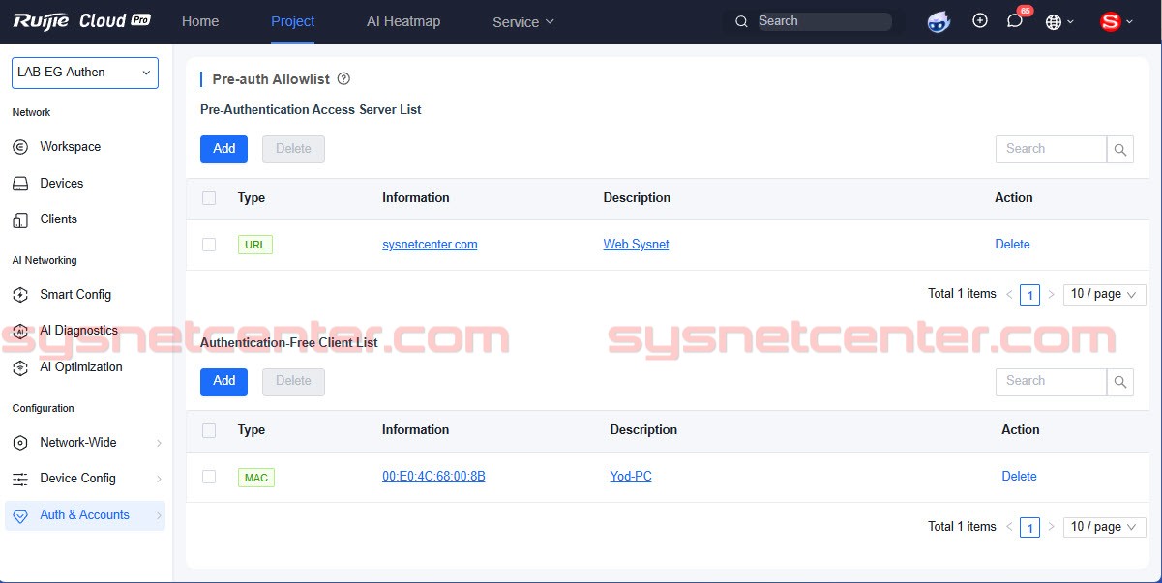Click the URL type tag
Screen dimensions: 1162x583
coord(255,245)
